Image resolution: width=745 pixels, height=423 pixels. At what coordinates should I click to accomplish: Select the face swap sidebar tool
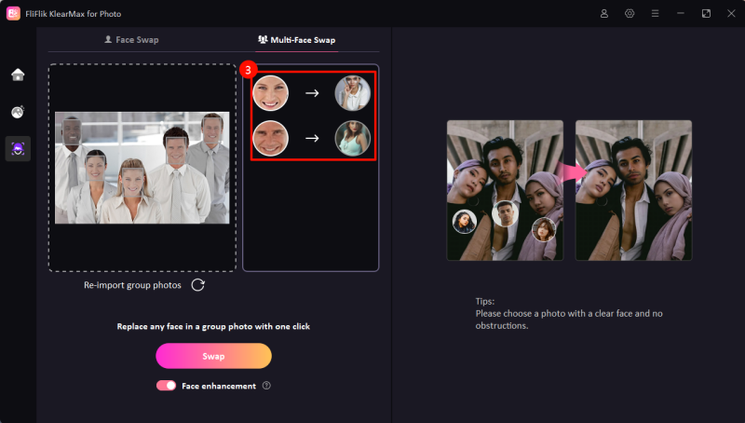coord(18,148)
